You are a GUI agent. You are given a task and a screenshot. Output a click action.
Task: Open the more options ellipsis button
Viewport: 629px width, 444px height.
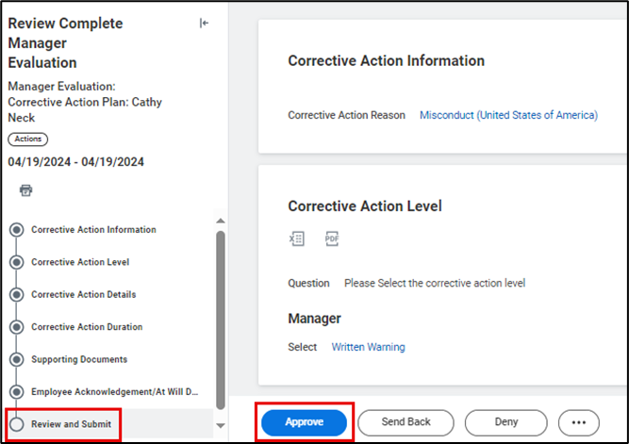point(578,422)
